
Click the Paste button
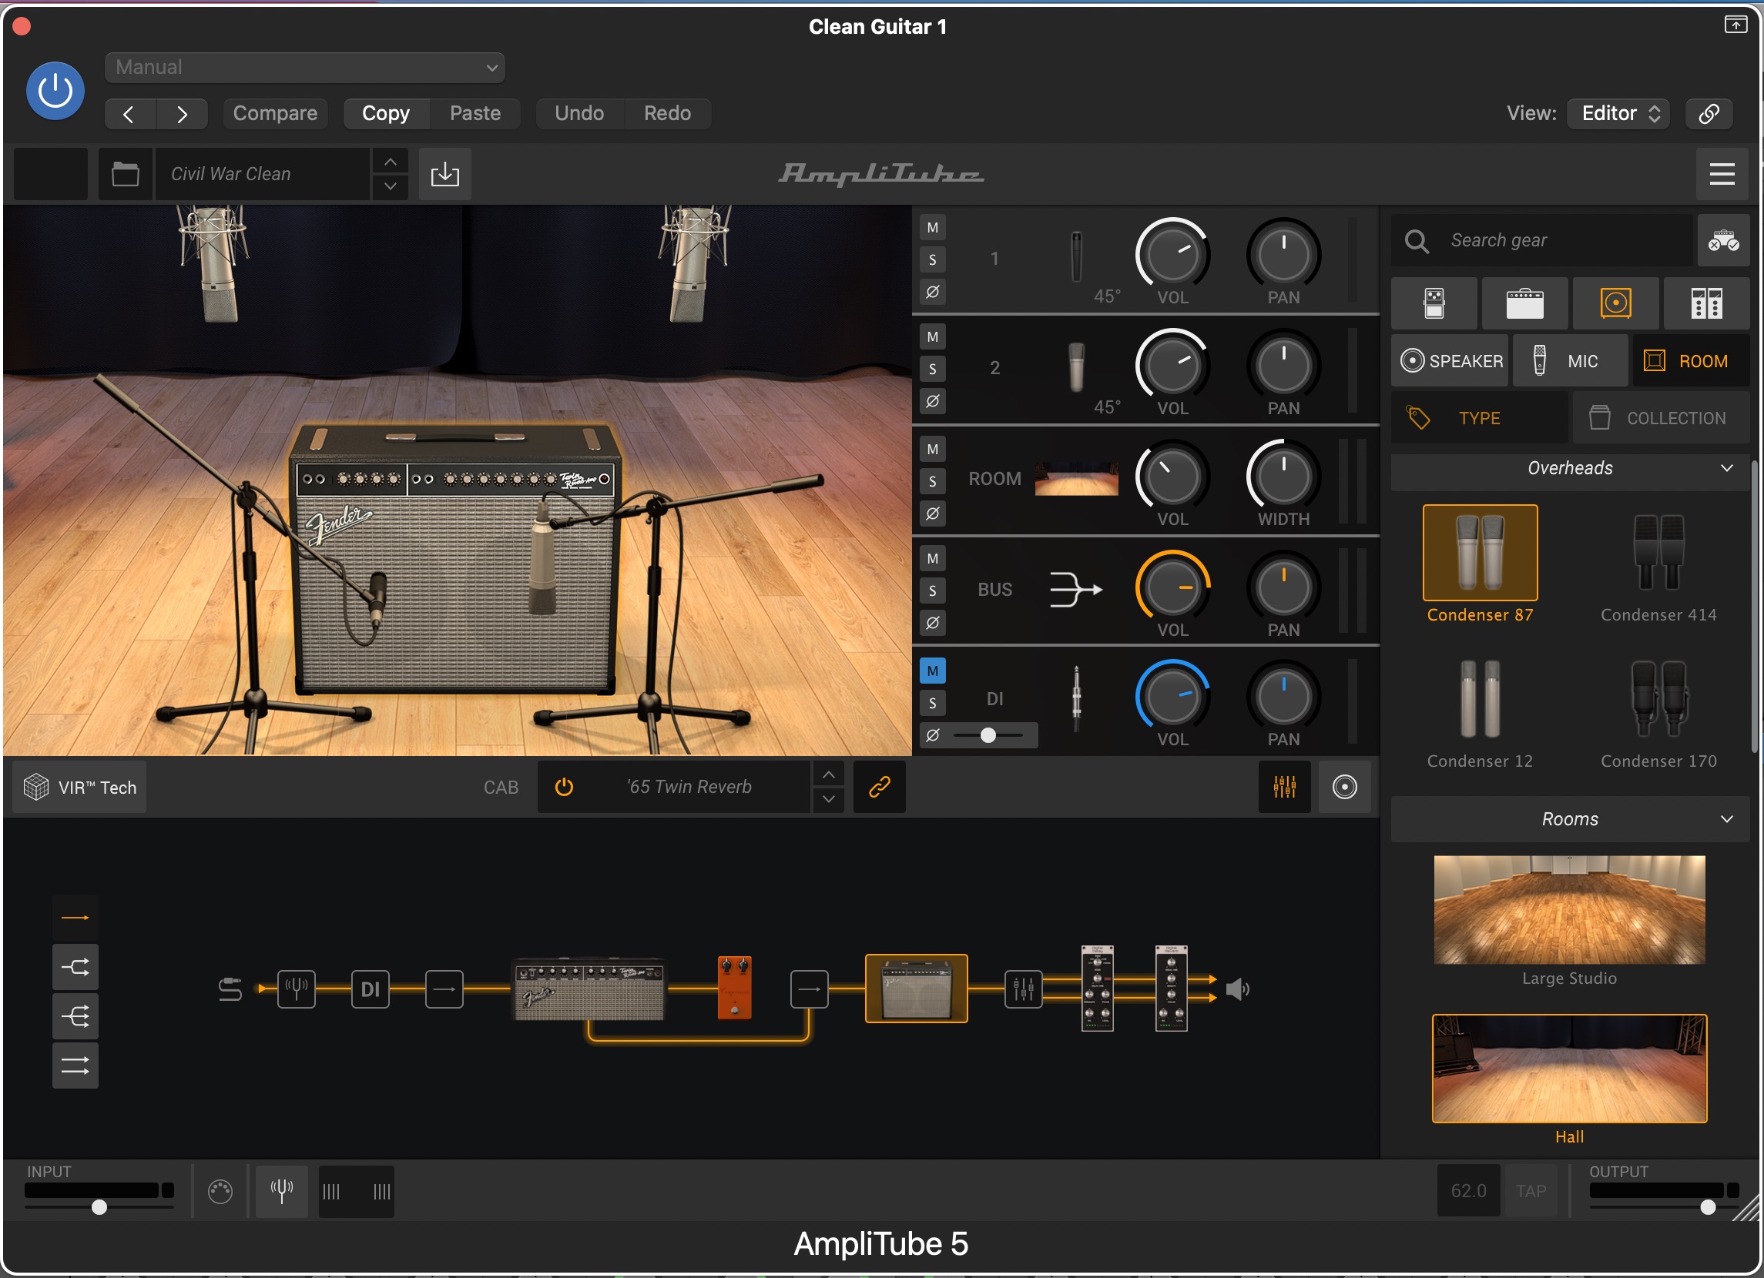click(475, 113)
